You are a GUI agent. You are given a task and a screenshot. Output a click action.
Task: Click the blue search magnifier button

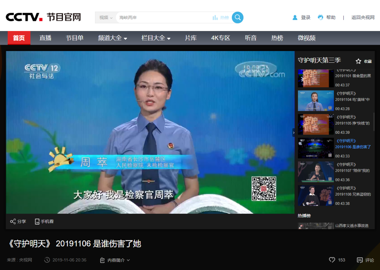237,17
